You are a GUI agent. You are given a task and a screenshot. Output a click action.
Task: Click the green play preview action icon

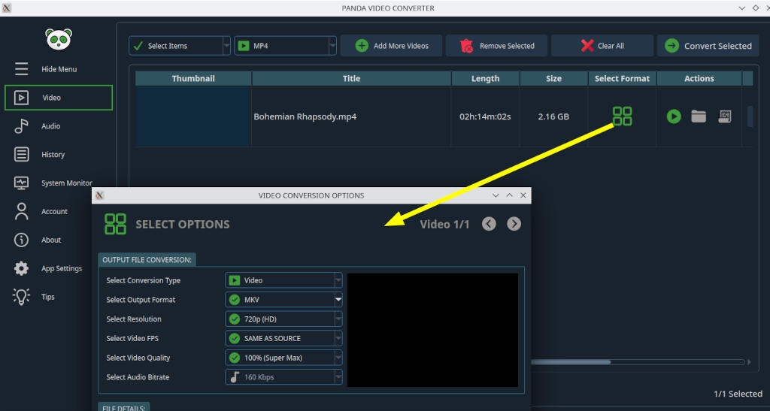674,116
